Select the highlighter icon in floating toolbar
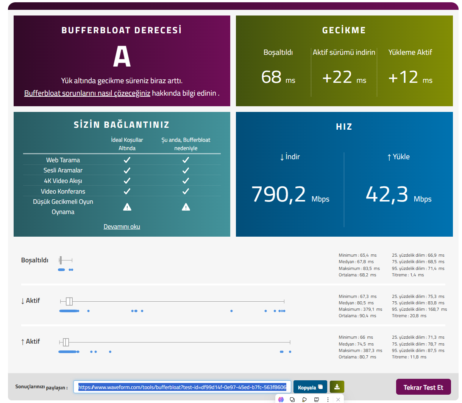 click(304, 399)
